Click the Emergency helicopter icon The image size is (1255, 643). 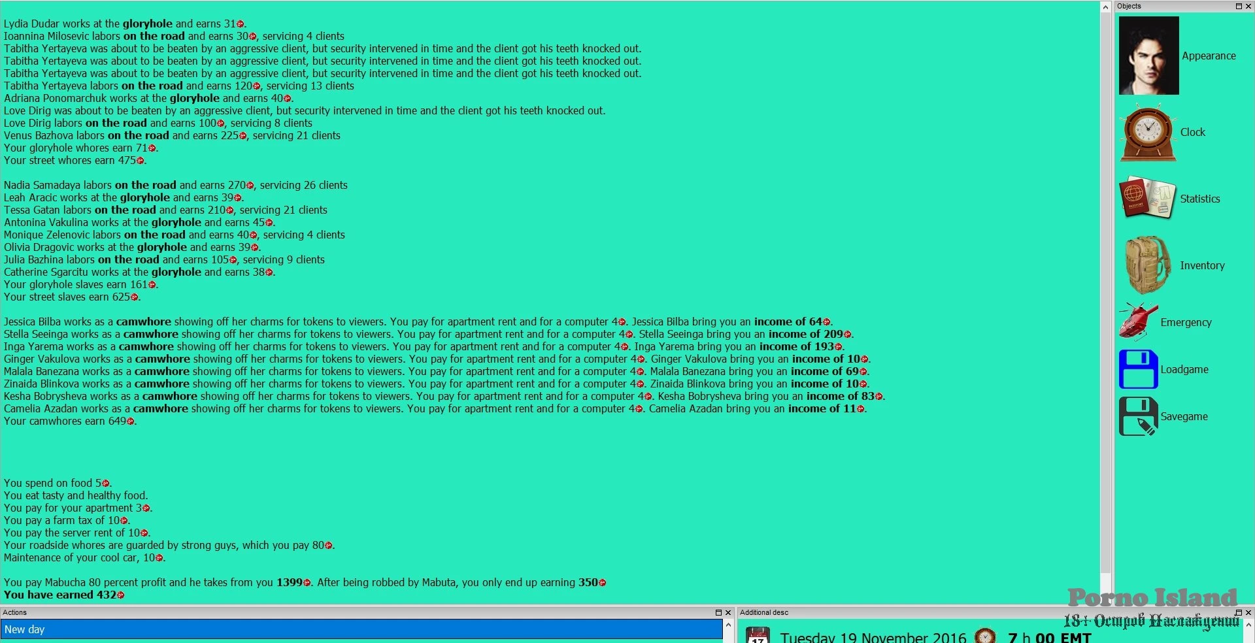click(1138, 321)
